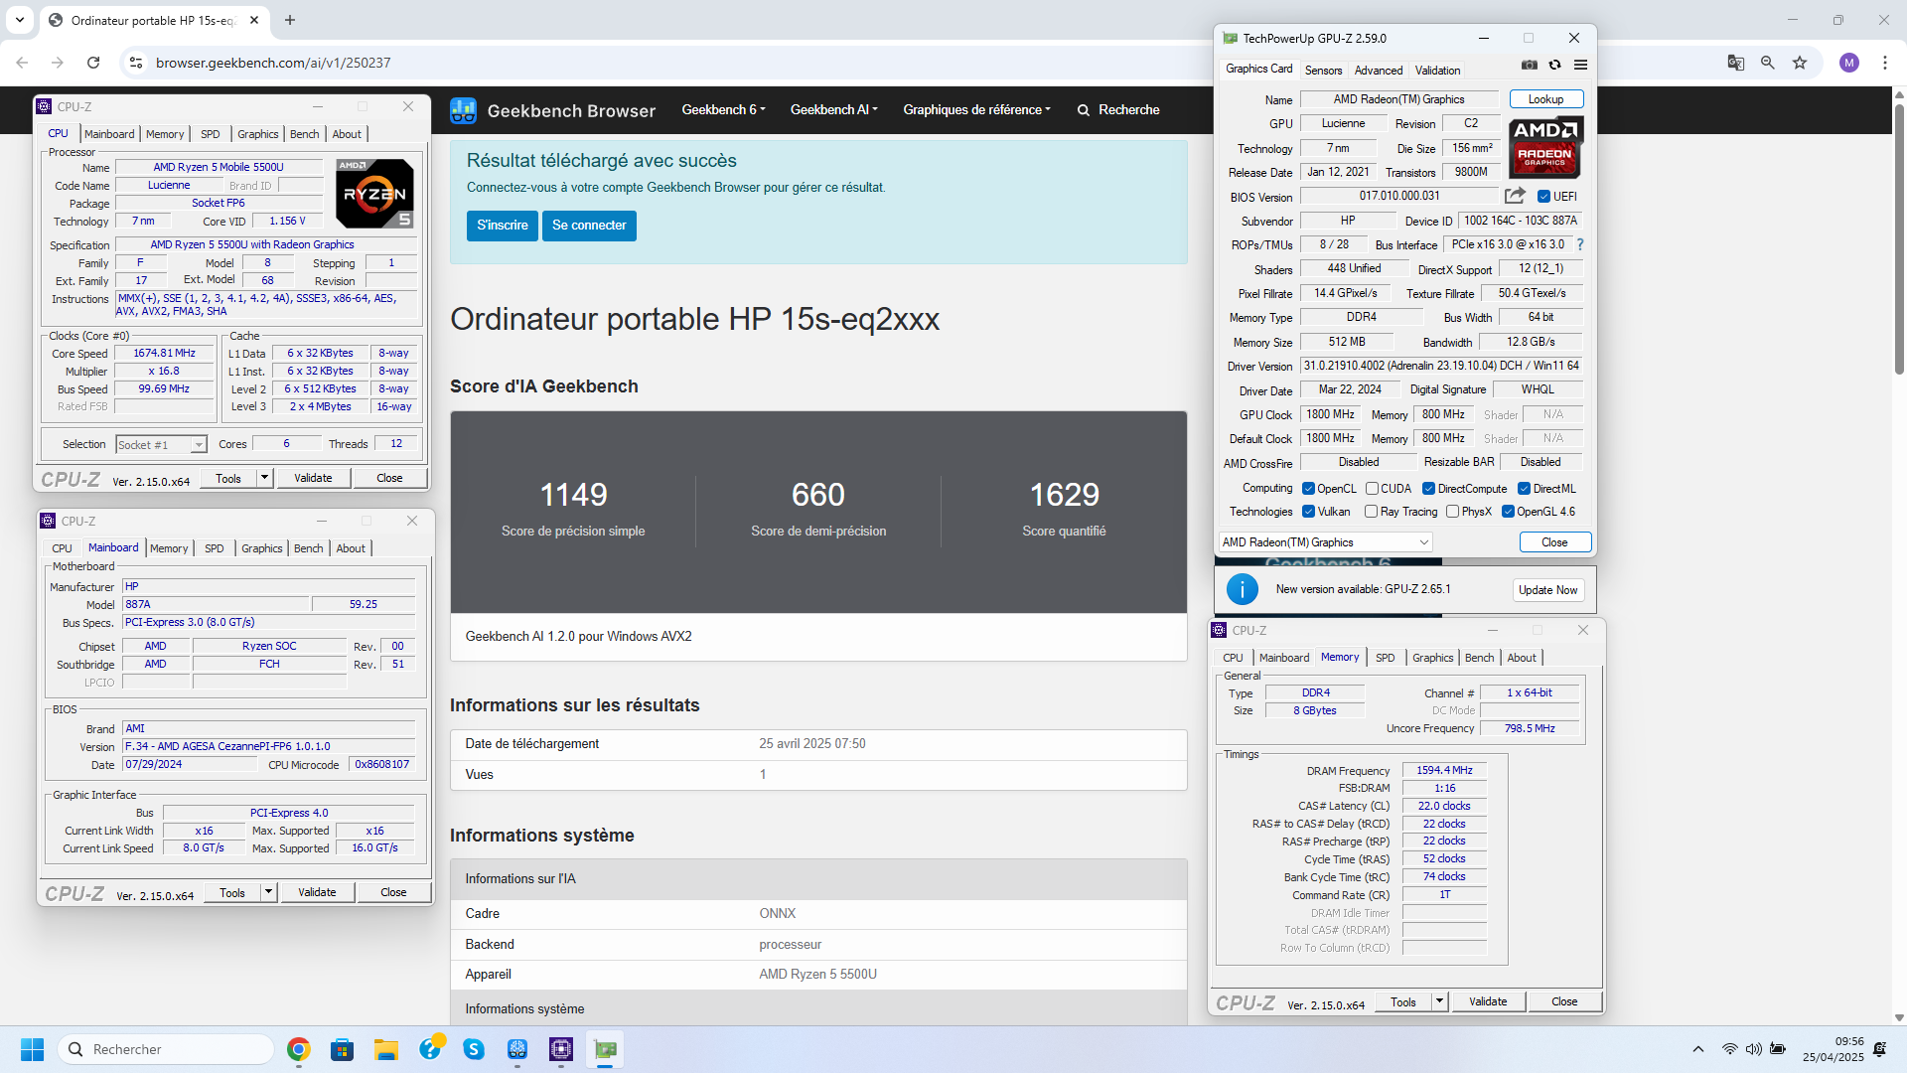This screenshot has height=1073, width=1907.
Task: Toggle the DirectML checkbox
Action: pos(1524,489)
